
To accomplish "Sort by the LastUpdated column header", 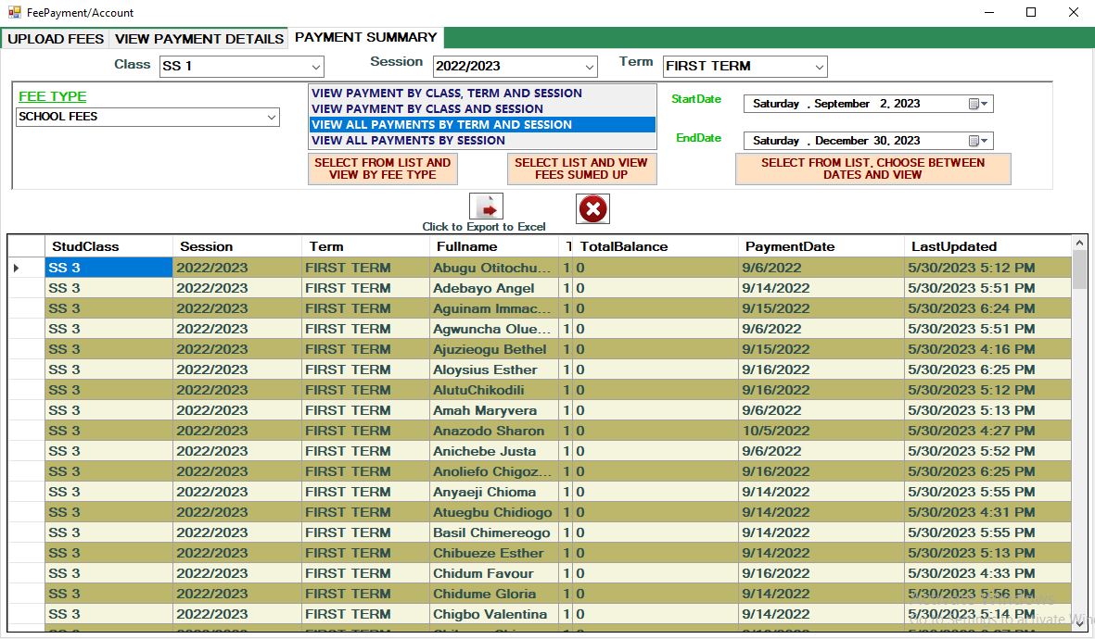I will (x=987, y=246).
